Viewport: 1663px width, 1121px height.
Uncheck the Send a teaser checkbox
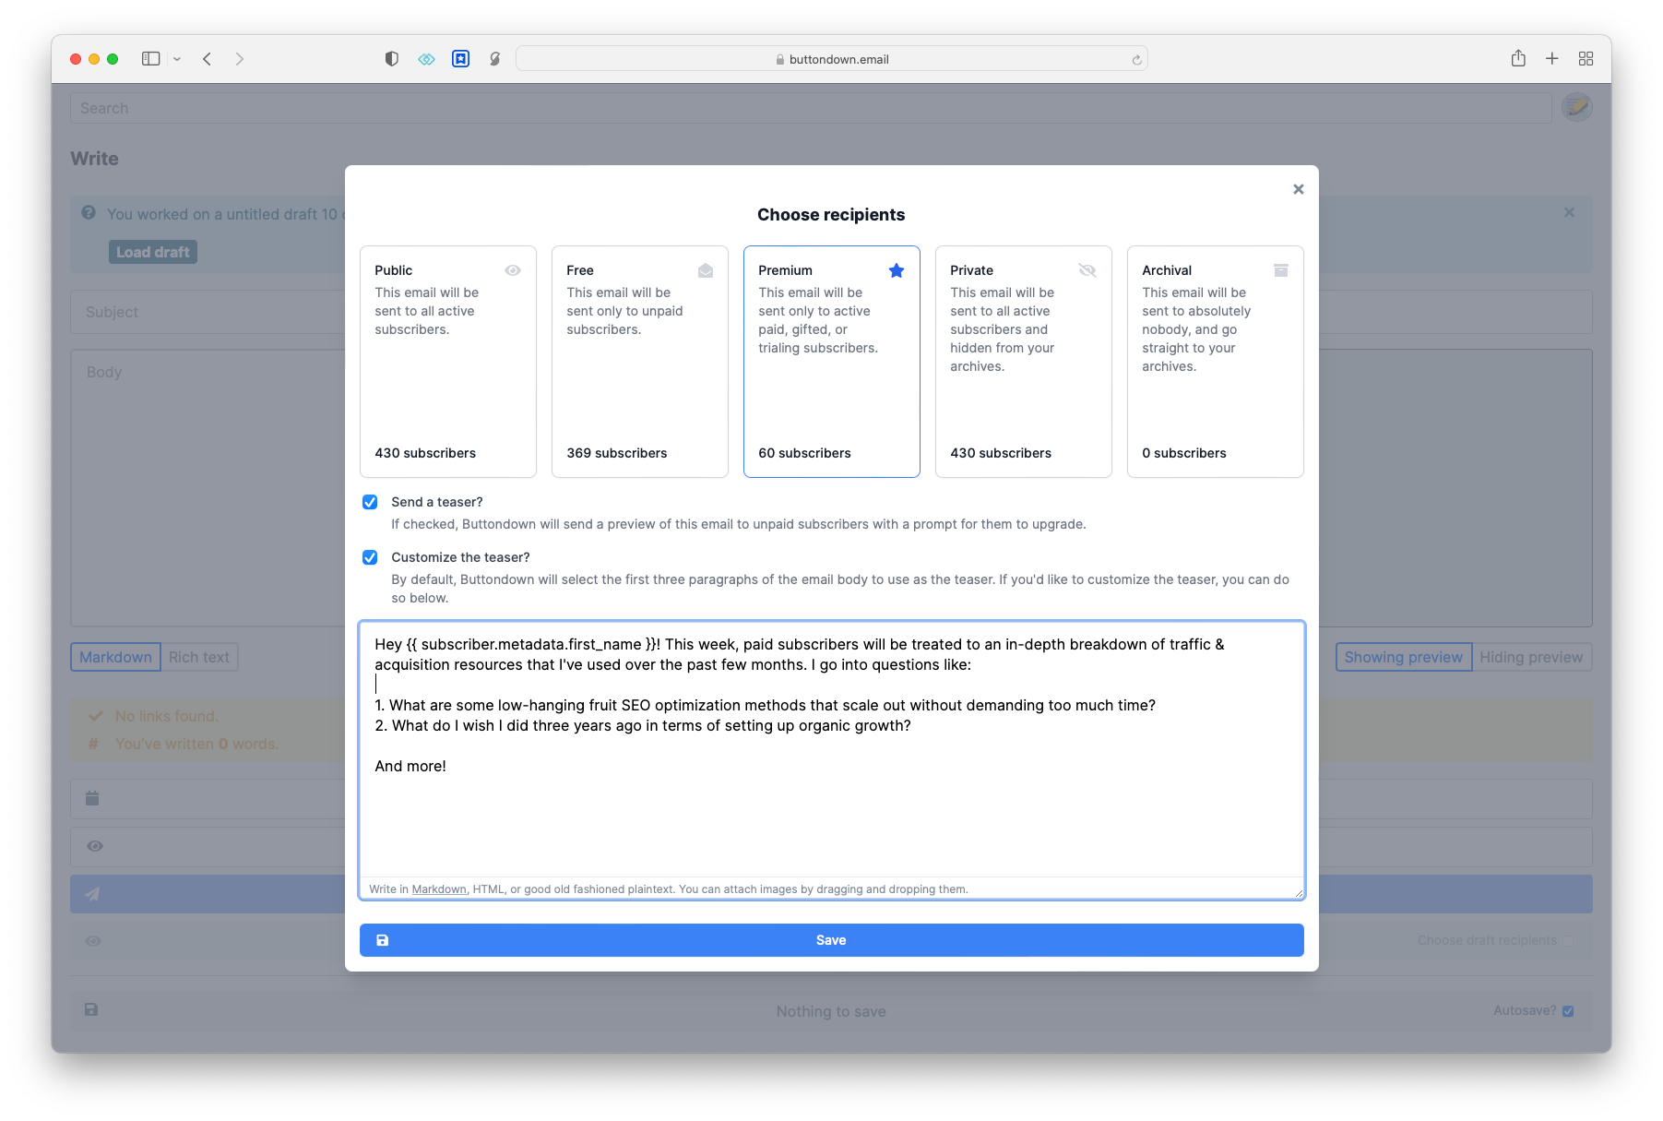[370, 502]
